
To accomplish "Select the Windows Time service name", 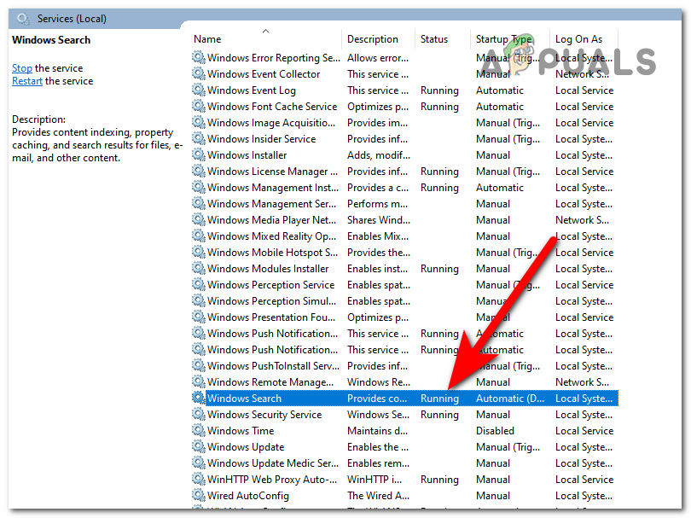I will tap(241, 431).
